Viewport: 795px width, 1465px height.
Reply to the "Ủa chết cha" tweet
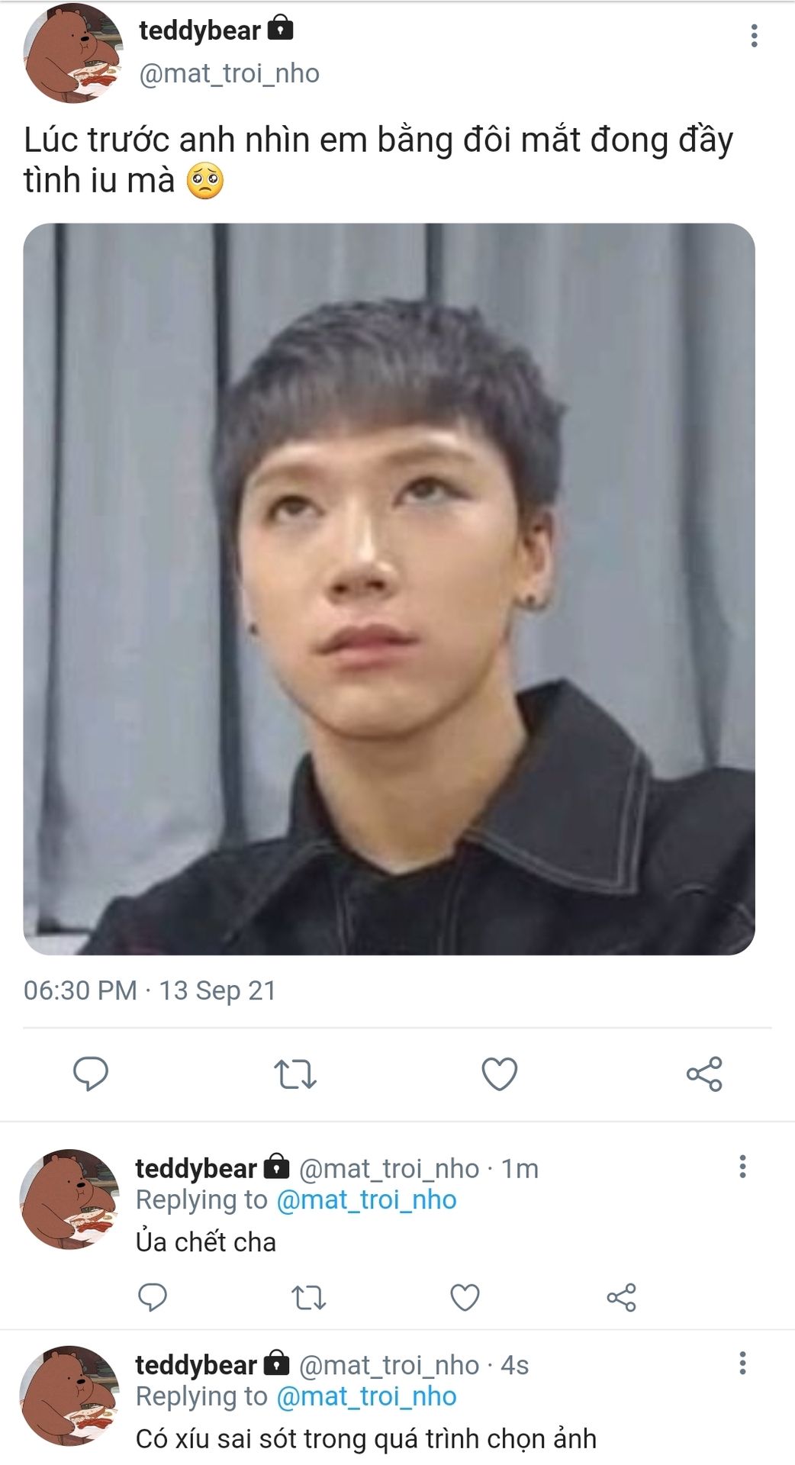coord(153,1297)
